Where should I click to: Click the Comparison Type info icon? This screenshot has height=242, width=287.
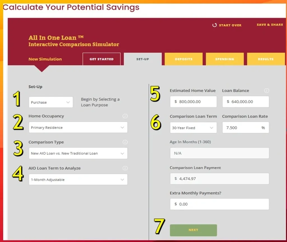tap(125, 142)
